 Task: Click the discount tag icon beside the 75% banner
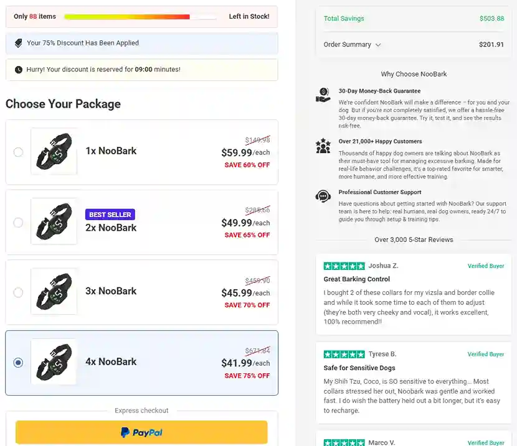point(17,42)
